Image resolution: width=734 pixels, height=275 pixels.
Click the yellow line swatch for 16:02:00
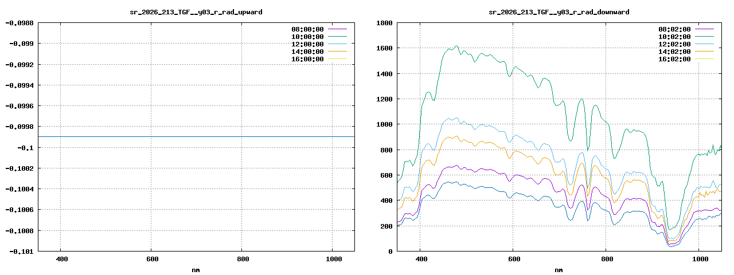tap(704, 58)
